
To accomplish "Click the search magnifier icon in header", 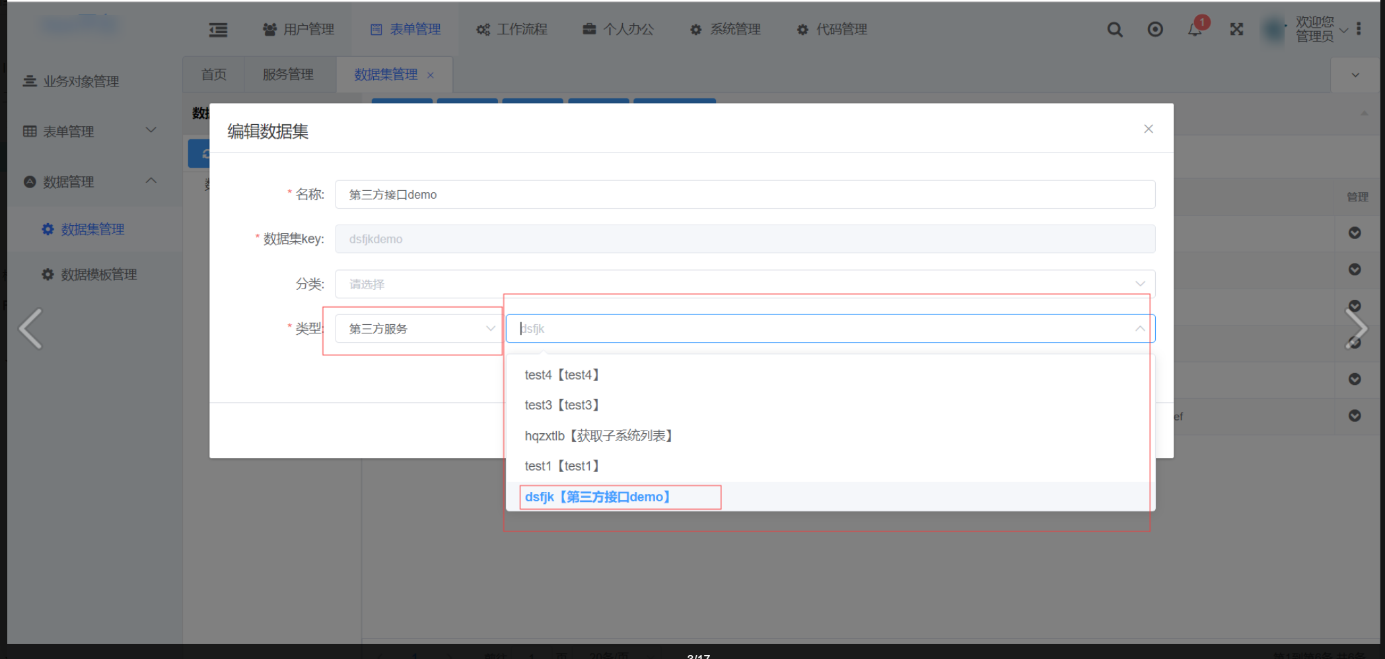I will coord(1115,30).
